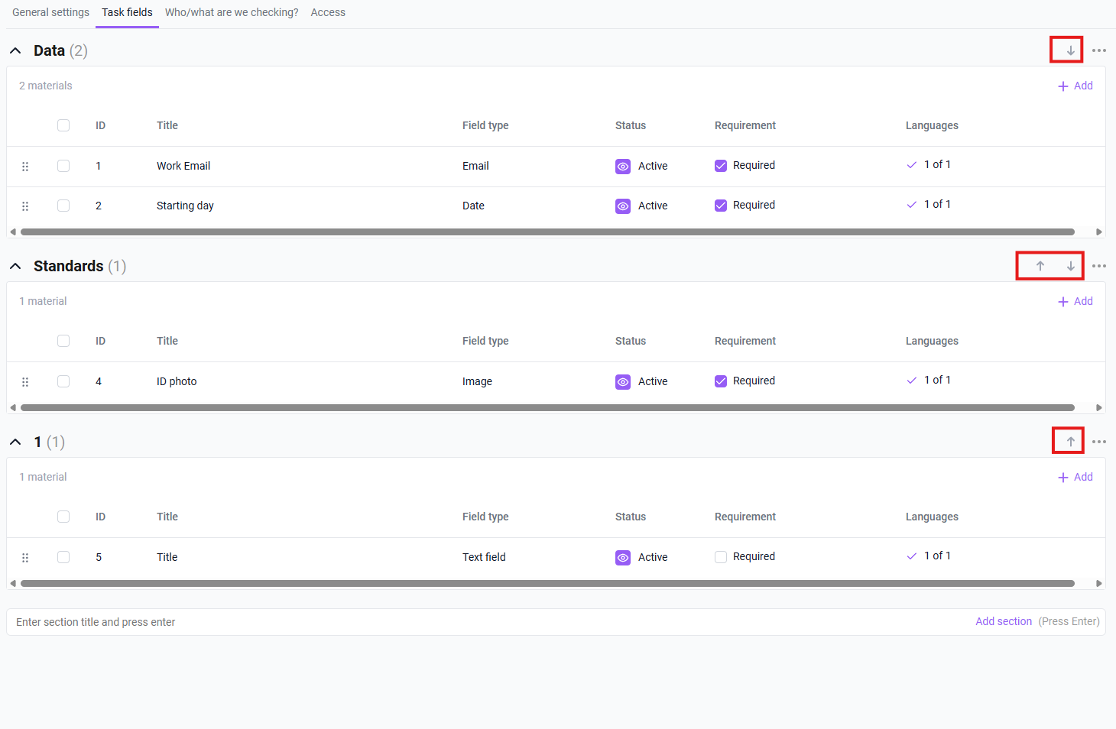The height and width of the screenshot is (729, 1116).
Task: Move the Standards section down with arrow
Action: click(1070, 266)
